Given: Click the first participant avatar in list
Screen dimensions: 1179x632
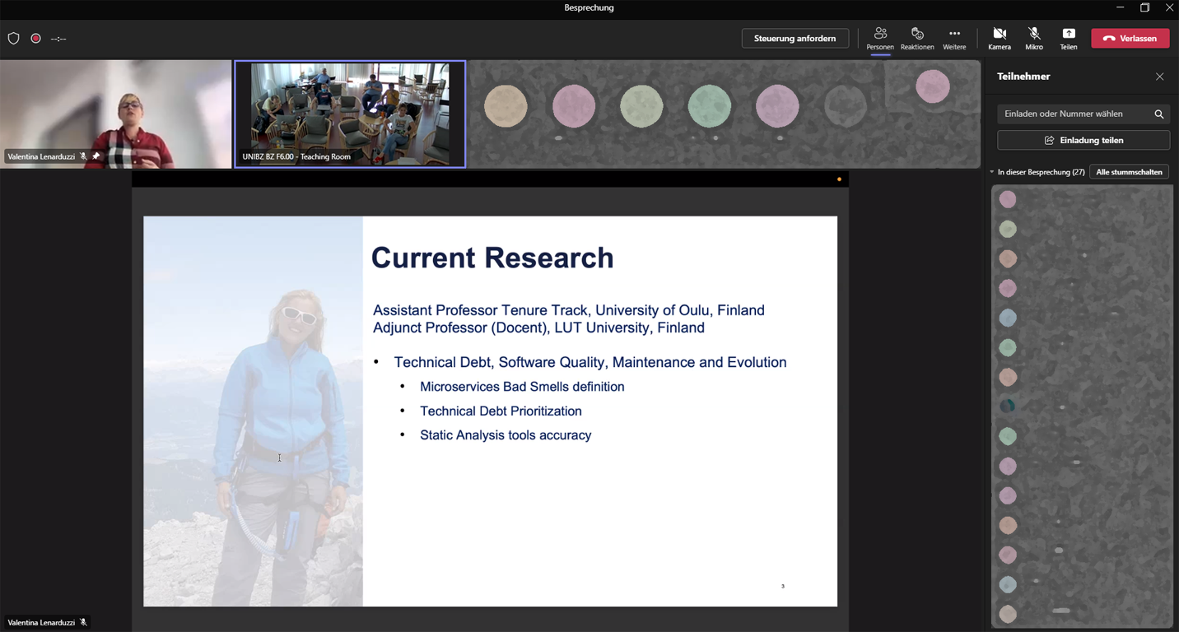Looking at the screenshot, I should 1008,199.
